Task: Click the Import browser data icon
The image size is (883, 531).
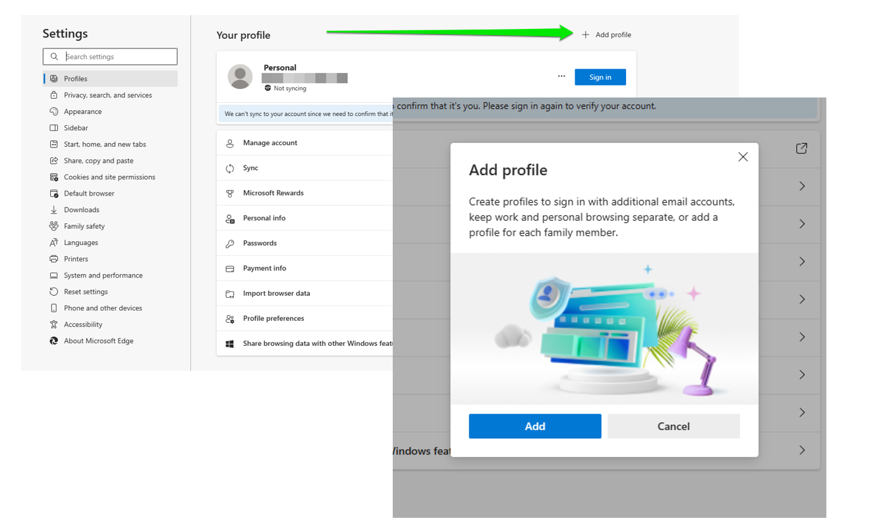Action: (x=230, y=293)
